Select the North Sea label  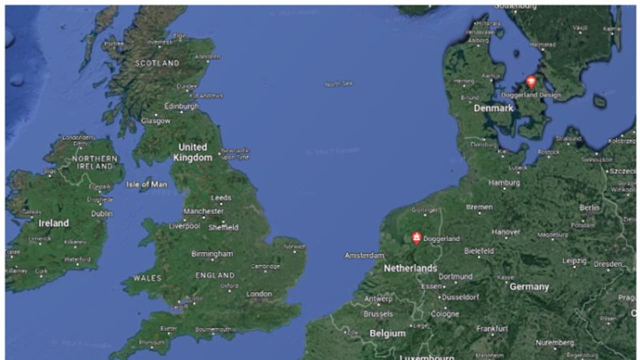click(x=338, y=84)
